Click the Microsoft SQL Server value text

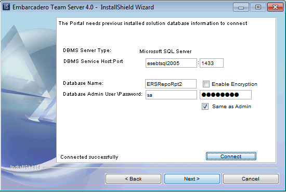165,52
